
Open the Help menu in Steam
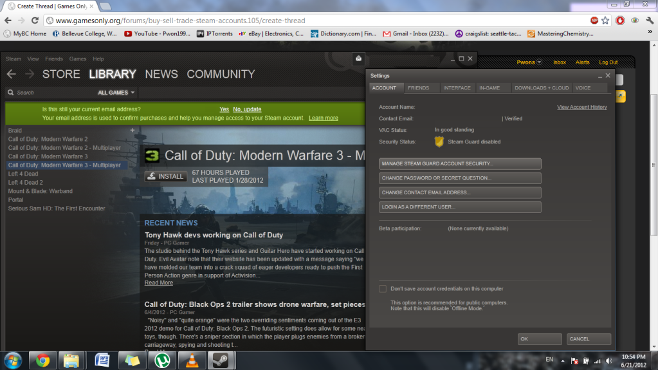click(x=98, y=59)
